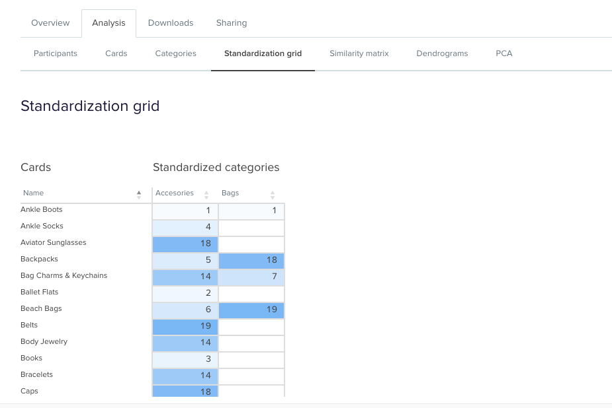Open the Sharing tab
The image size is (612, 408).
pyautogui.click(x=232, y=23)
